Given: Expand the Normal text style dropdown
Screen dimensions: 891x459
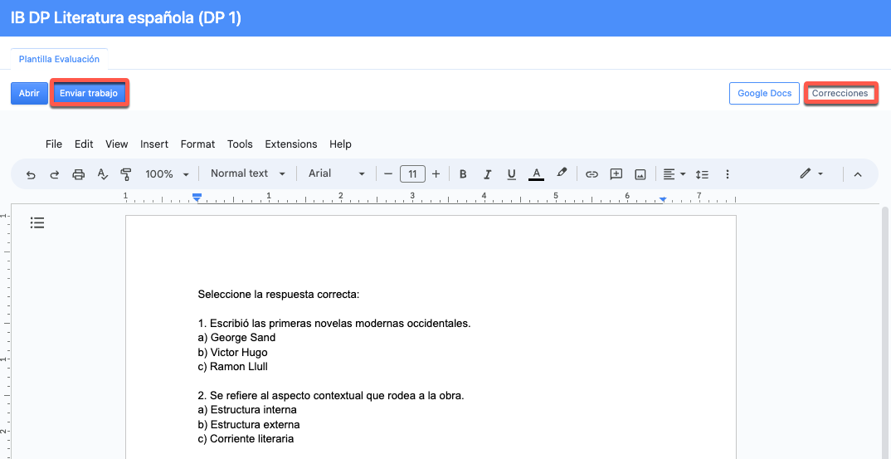Looking at the screenshot, I should pos(247,173).
